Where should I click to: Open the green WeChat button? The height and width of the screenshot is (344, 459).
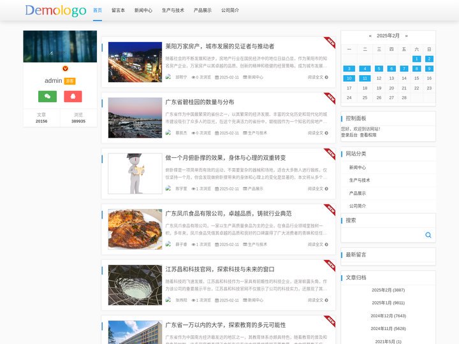tap(47, 96)
